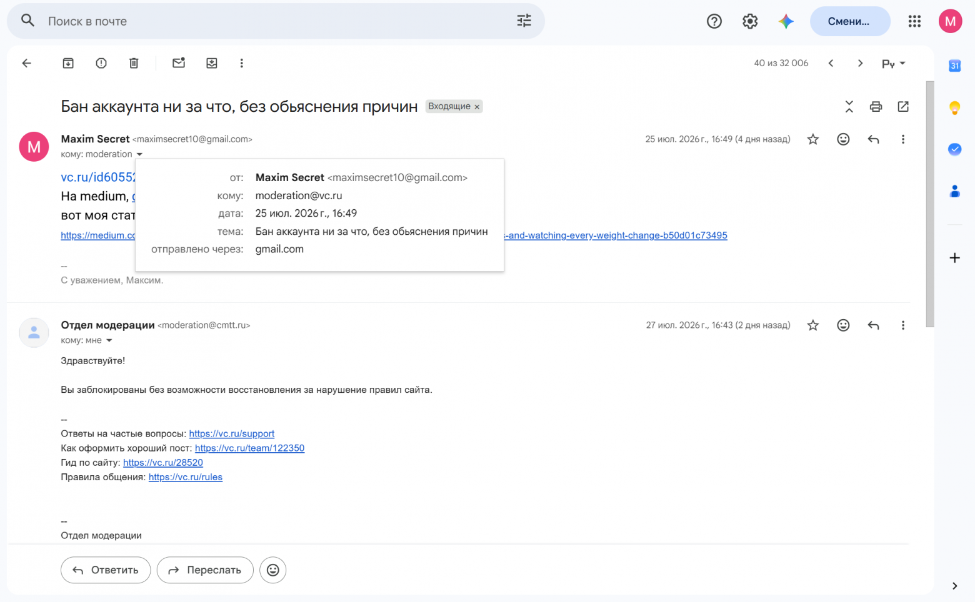Reply to Maxim Secret message icon
Image resolution: width=975 pixels, height=602 pixels.
(x=874, y=139)
